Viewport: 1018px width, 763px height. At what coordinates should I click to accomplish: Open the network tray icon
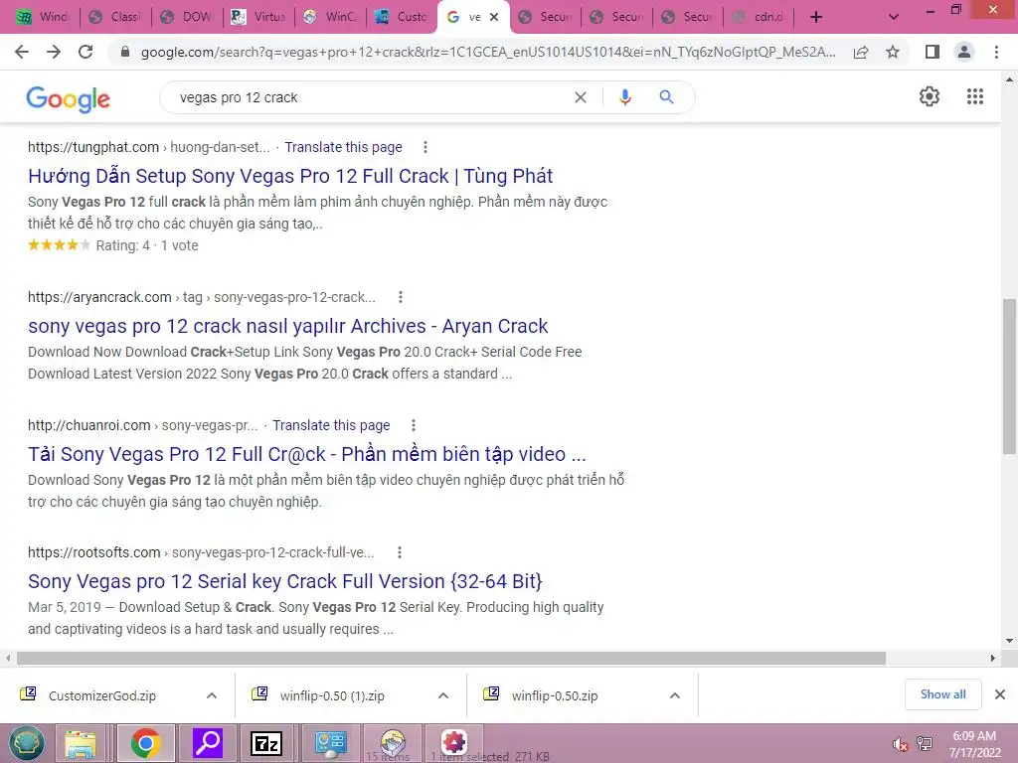click(x=925, y=744)
